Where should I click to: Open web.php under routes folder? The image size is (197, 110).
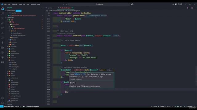(14, 69)
